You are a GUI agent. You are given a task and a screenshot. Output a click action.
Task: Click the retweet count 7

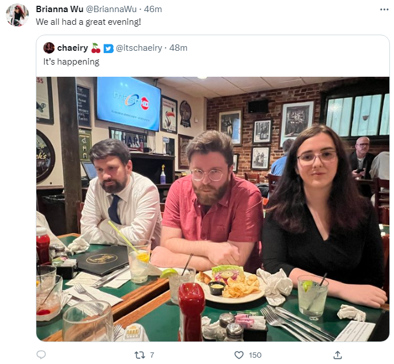152,355
